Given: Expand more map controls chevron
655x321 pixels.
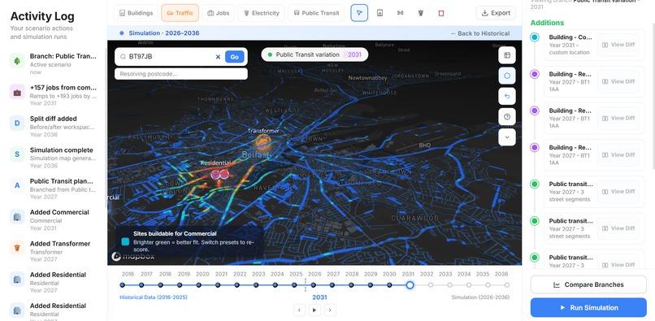Looking at the screenshot, I should (x=507, y=137).
